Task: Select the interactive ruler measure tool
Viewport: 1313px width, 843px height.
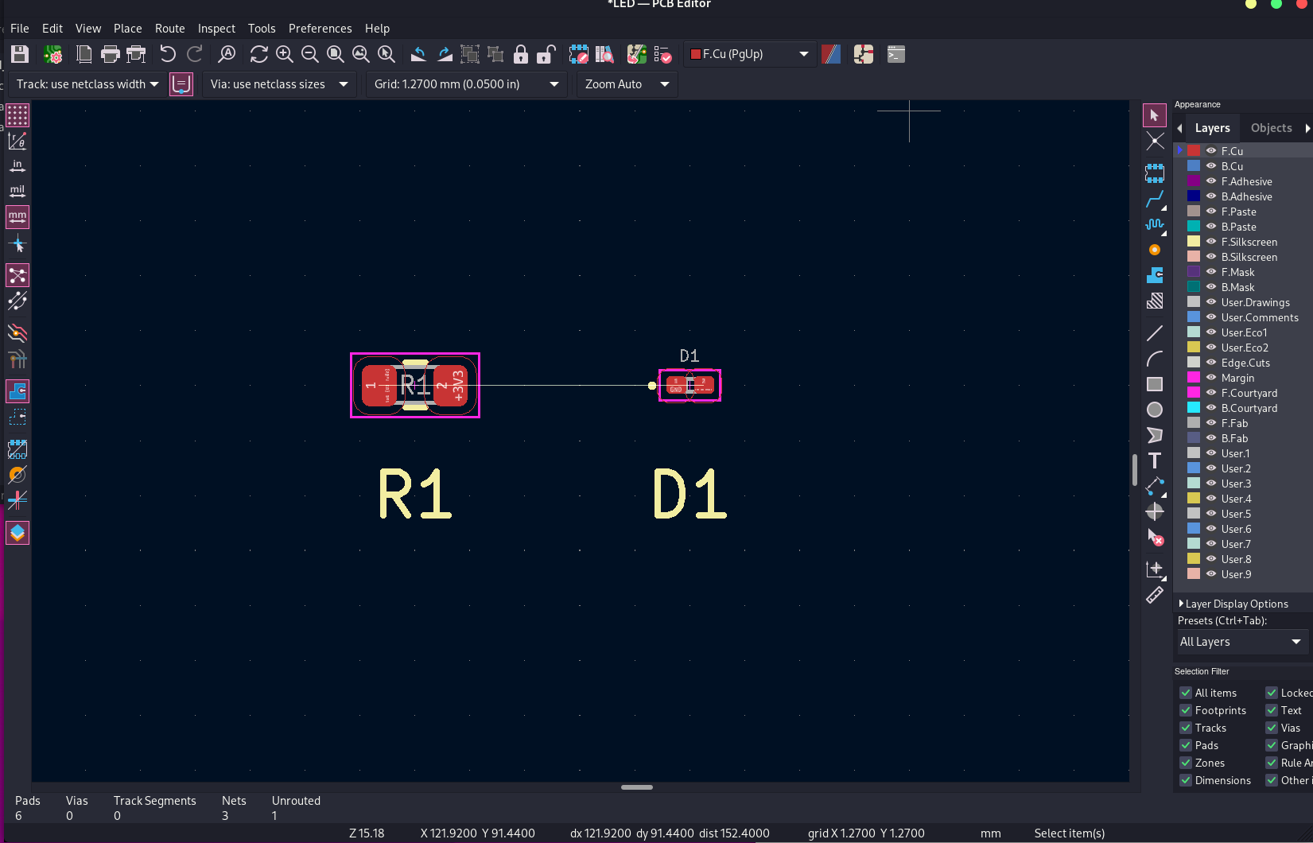Action: (1155, 595)
